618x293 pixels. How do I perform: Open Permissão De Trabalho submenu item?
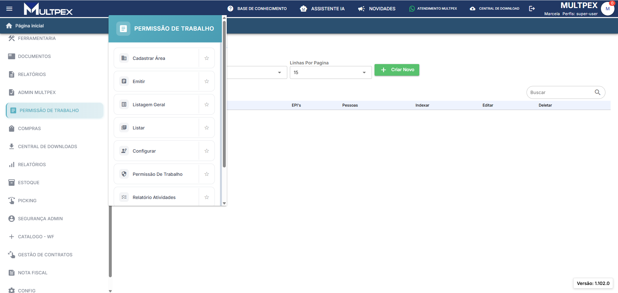157,174
